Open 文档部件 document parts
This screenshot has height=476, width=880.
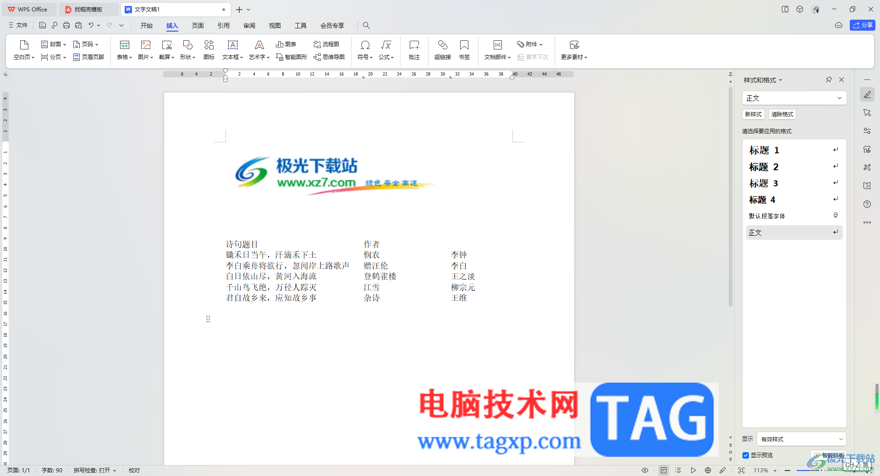pos(497,50)
